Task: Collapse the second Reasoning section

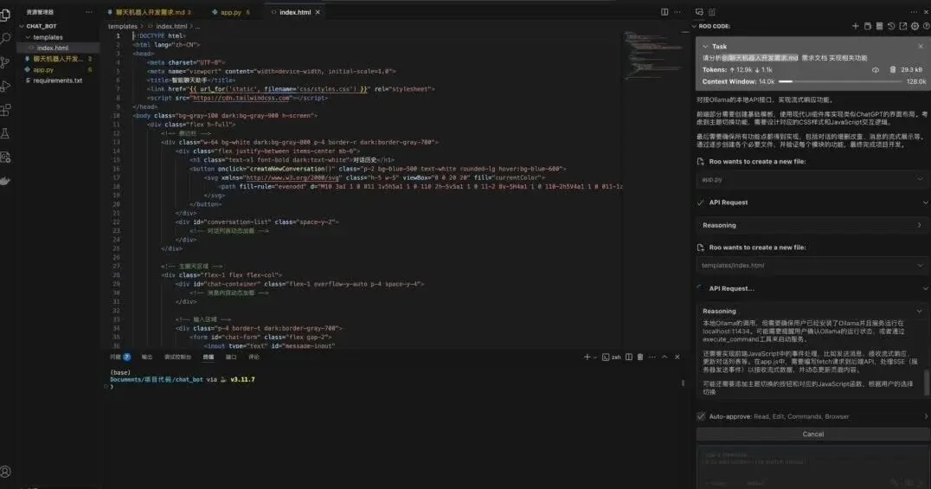Action: point(919,312)
